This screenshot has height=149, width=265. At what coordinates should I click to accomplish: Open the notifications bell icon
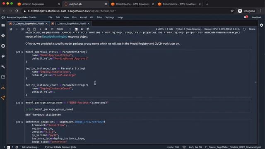pyautogui.click(x=246, y=17)
